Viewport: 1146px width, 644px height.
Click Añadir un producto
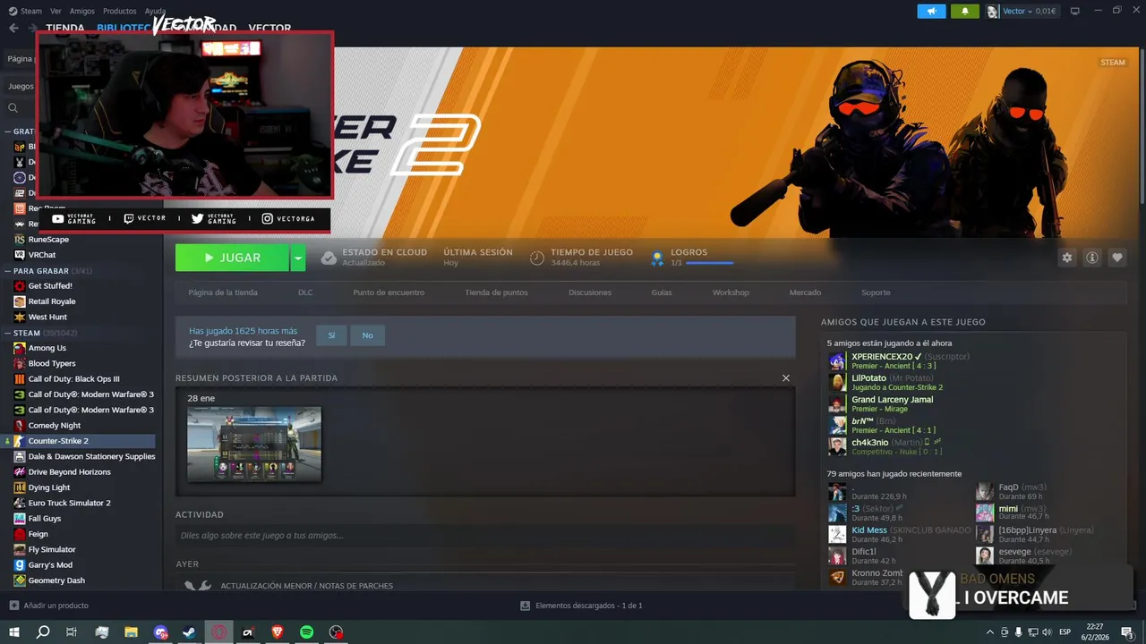tap(56, 606)
